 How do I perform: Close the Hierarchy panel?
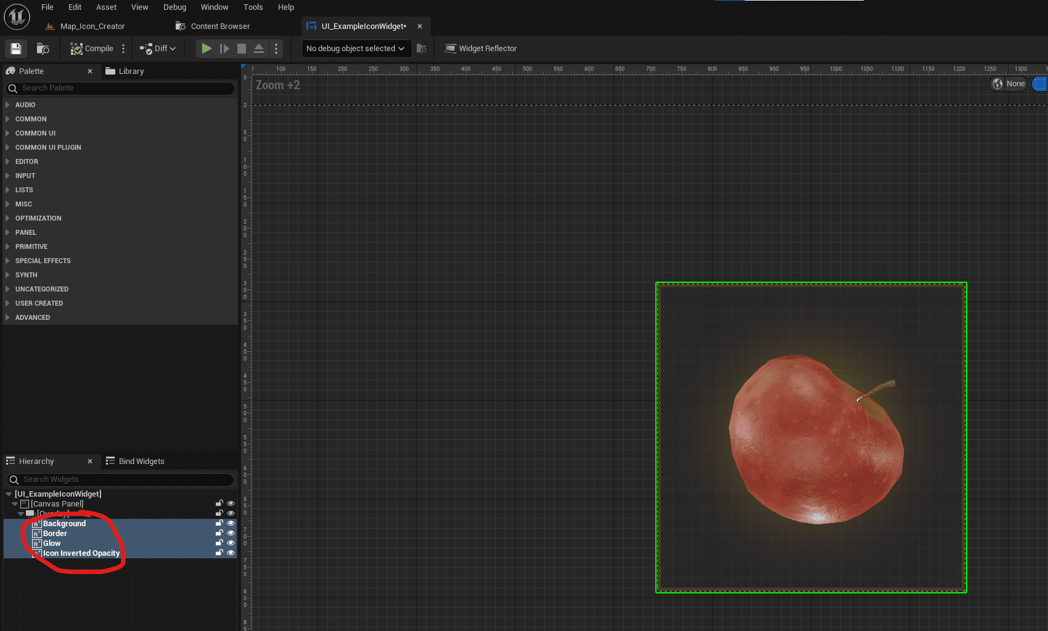tap(90, 462)
